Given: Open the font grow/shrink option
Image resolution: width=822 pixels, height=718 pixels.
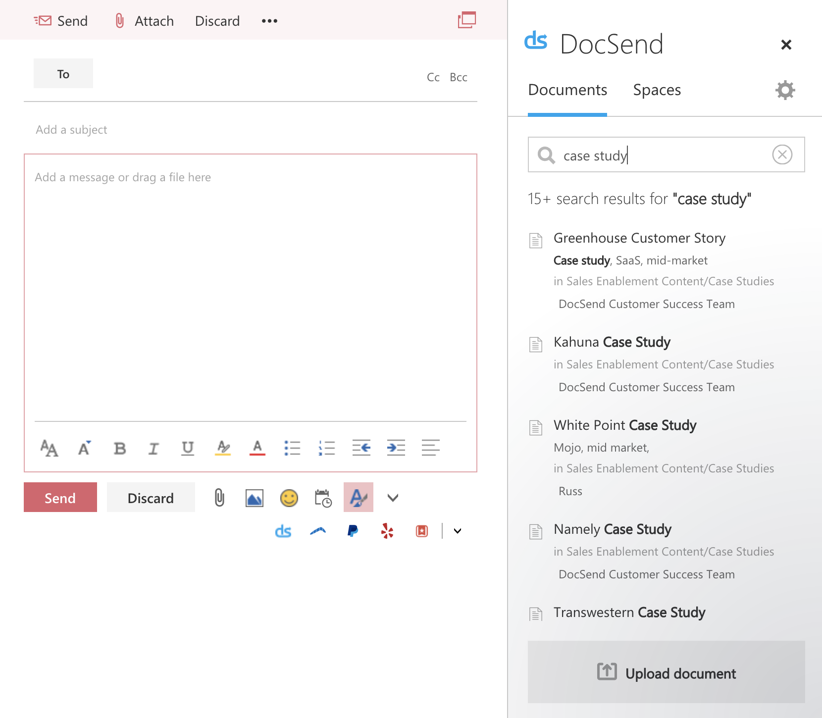Looking at the screenshot, I should click(85, 448).
